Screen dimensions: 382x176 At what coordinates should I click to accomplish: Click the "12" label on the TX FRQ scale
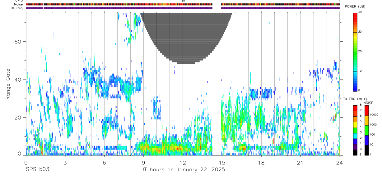(x=360, y=138)
